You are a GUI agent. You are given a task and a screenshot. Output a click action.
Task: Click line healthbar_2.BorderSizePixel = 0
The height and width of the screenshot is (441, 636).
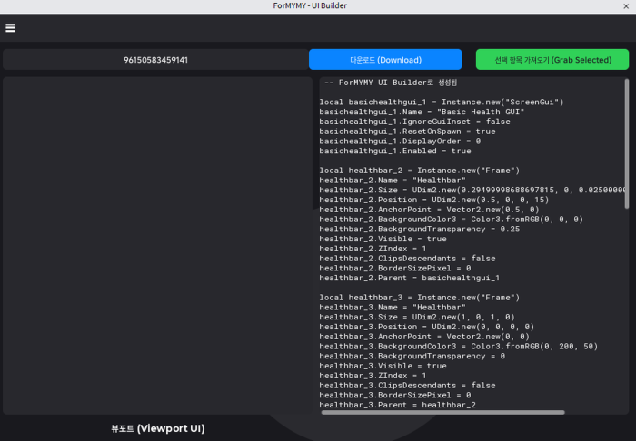pos(395,268)
